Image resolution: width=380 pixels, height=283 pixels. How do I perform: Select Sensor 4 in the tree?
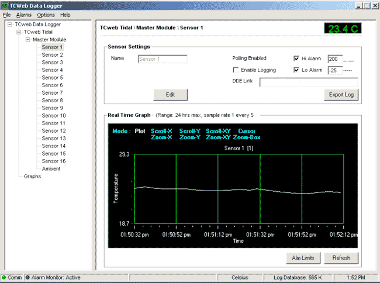click(52, 70)
